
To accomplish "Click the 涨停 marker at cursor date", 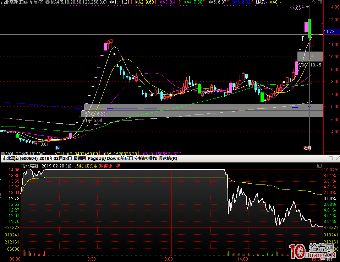I will click(x=307, y=148).
